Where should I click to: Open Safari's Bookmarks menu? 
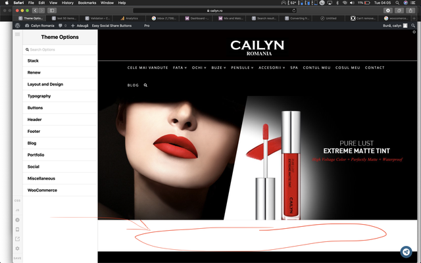click(87, 3)
